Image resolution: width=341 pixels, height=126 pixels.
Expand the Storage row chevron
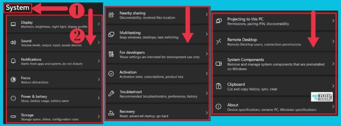99,116
